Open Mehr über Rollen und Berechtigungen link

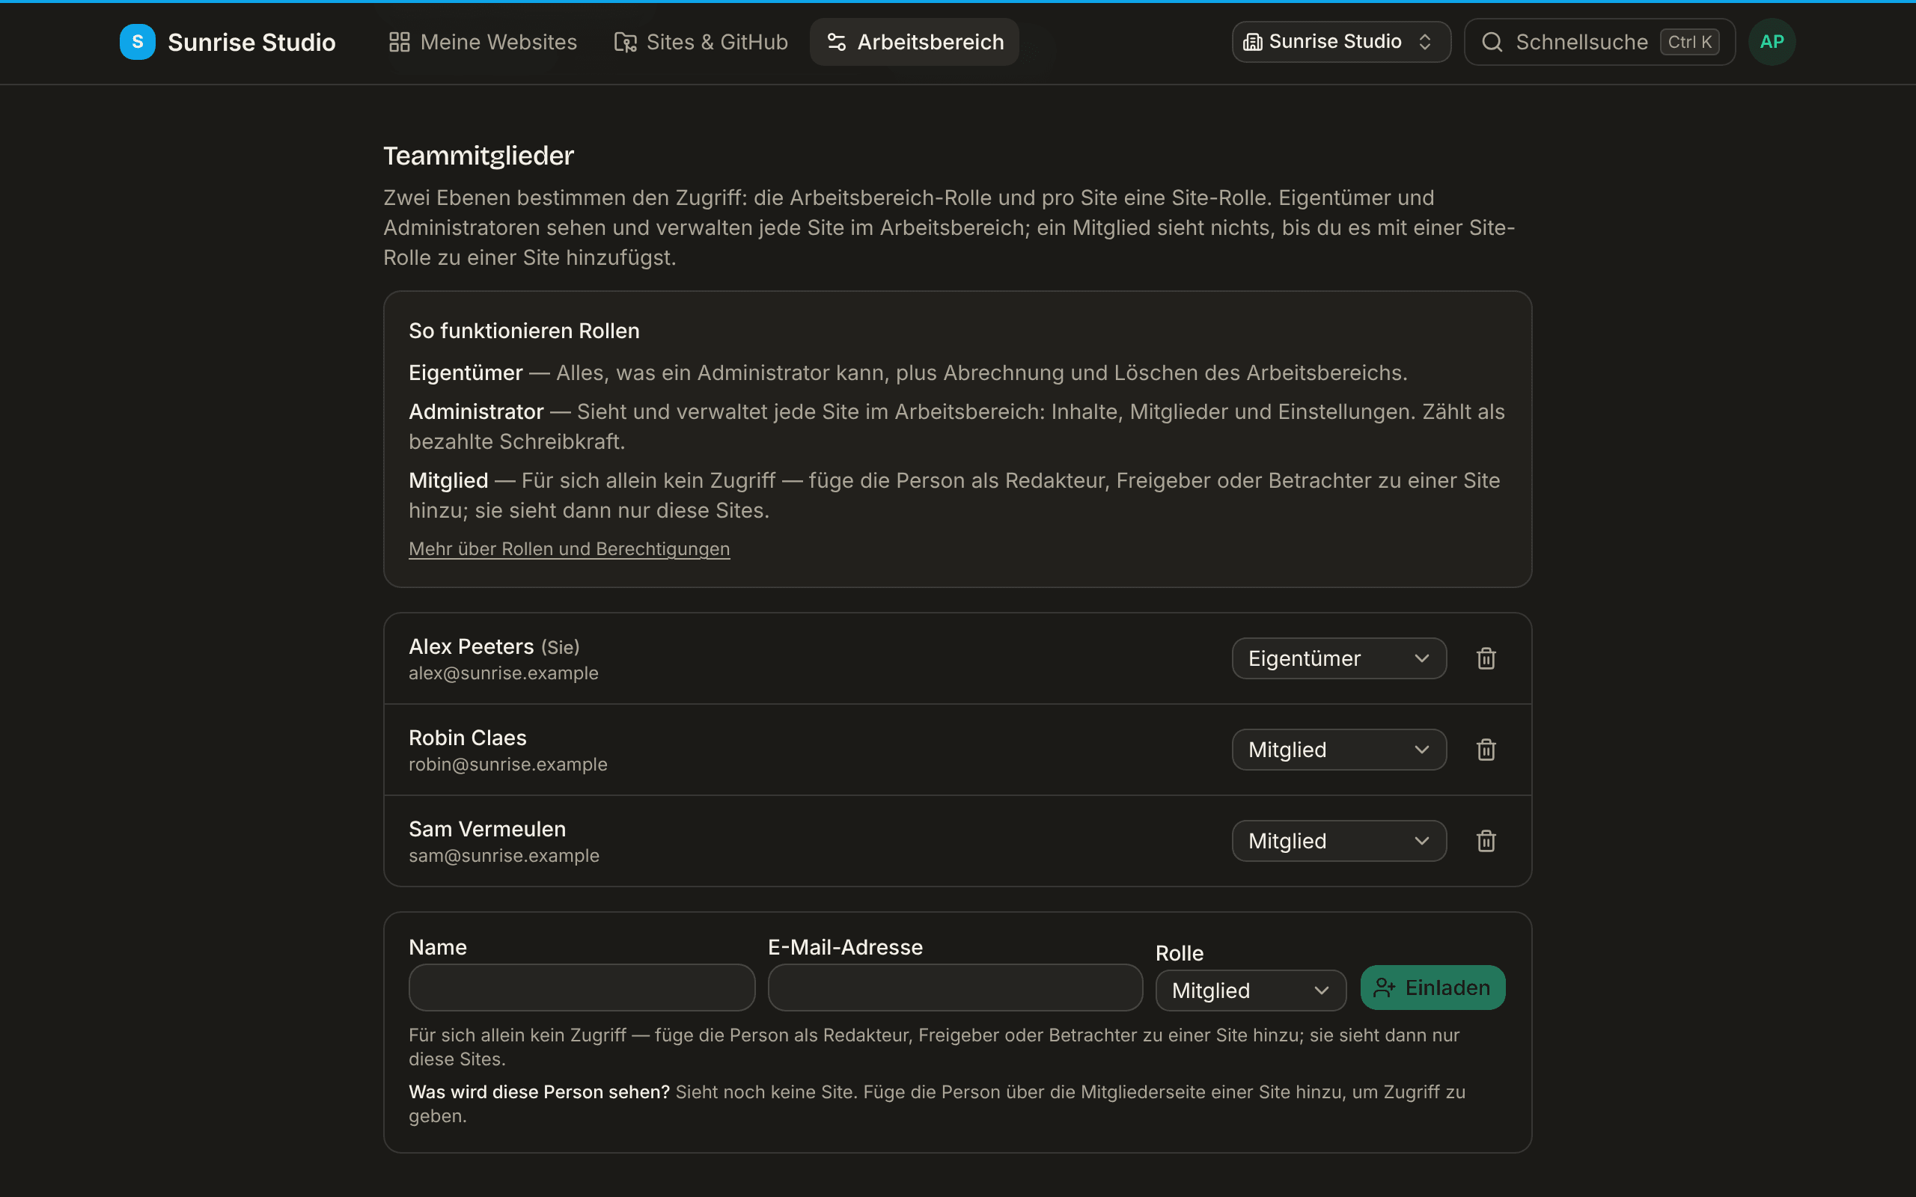pos(570,548)
